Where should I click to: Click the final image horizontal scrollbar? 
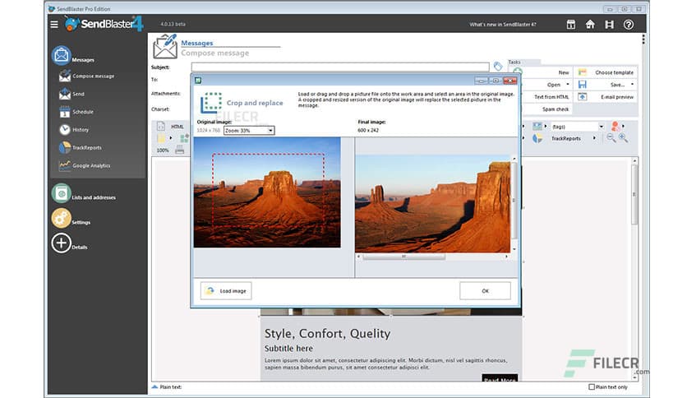coord(433,257)
